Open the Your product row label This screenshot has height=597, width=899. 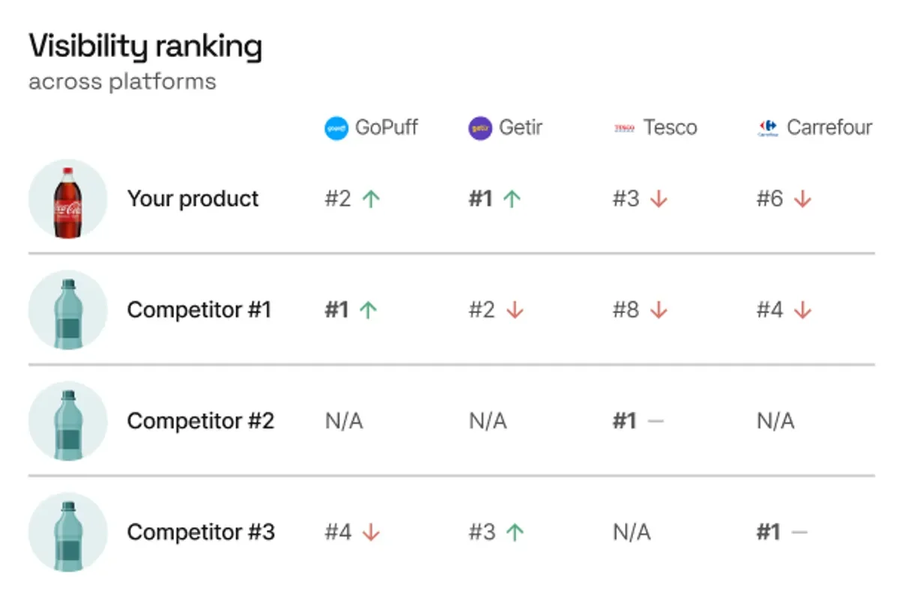pyautogui.click(x=193, y=199)
